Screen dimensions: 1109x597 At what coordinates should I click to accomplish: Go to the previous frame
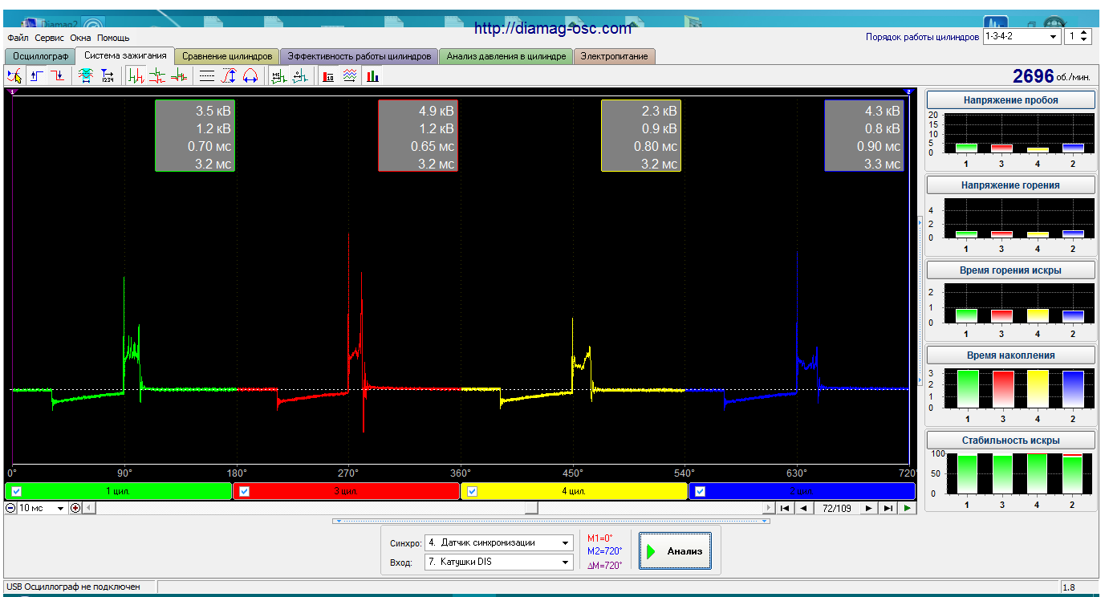pyautogui.click(x=803, y=508)
